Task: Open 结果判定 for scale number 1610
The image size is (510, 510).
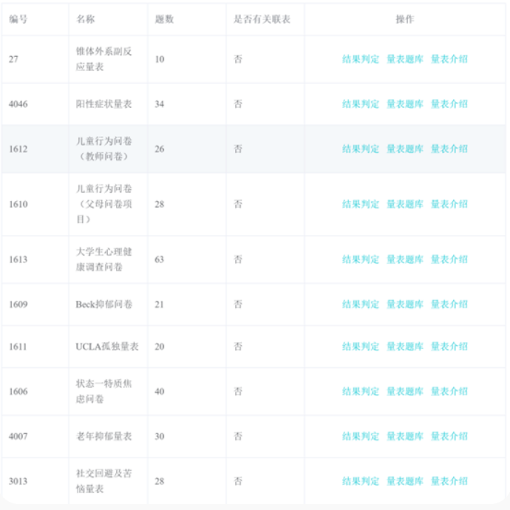Action: point(360,204)
